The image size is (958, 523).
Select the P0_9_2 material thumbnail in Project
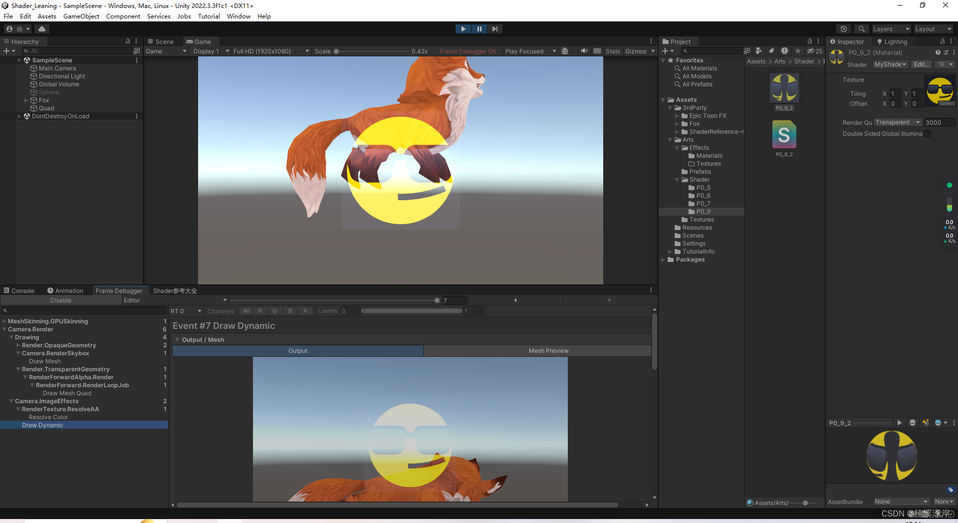click(784, 88)
